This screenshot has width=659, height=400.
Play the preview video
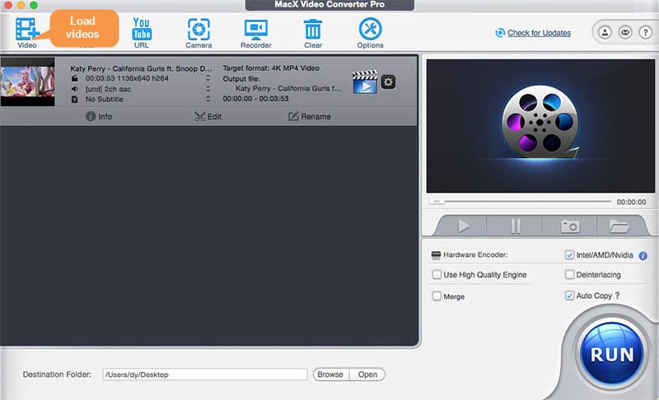tap(463, 226)
